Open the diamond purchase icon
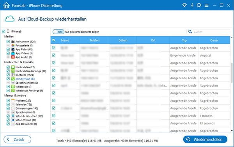The image size is (234, 147). [x=184, y=5]
